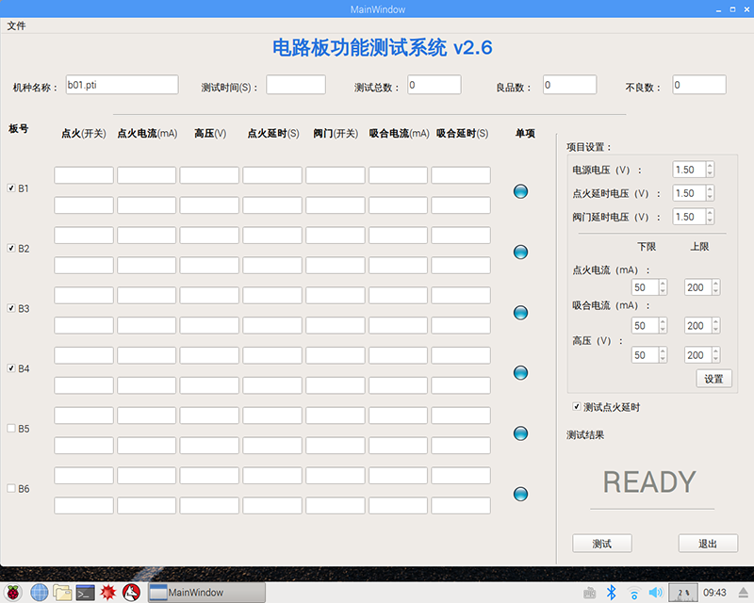The image size is (754, 603).
Task: Click the B1 single-item indicator light
Action: pyautogui.click(x=520, y=191)
